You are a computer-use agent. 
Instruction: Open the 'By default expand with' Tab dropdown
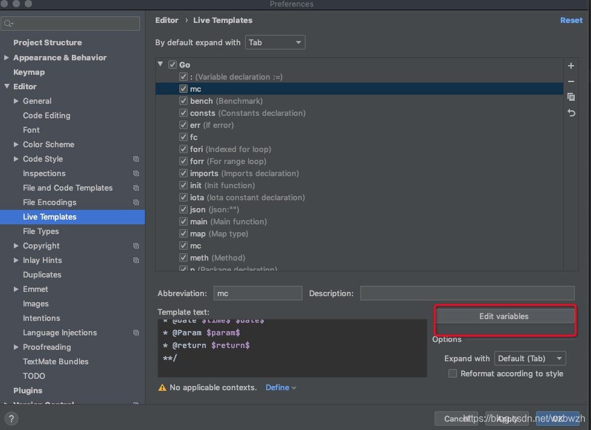point(275,43)
